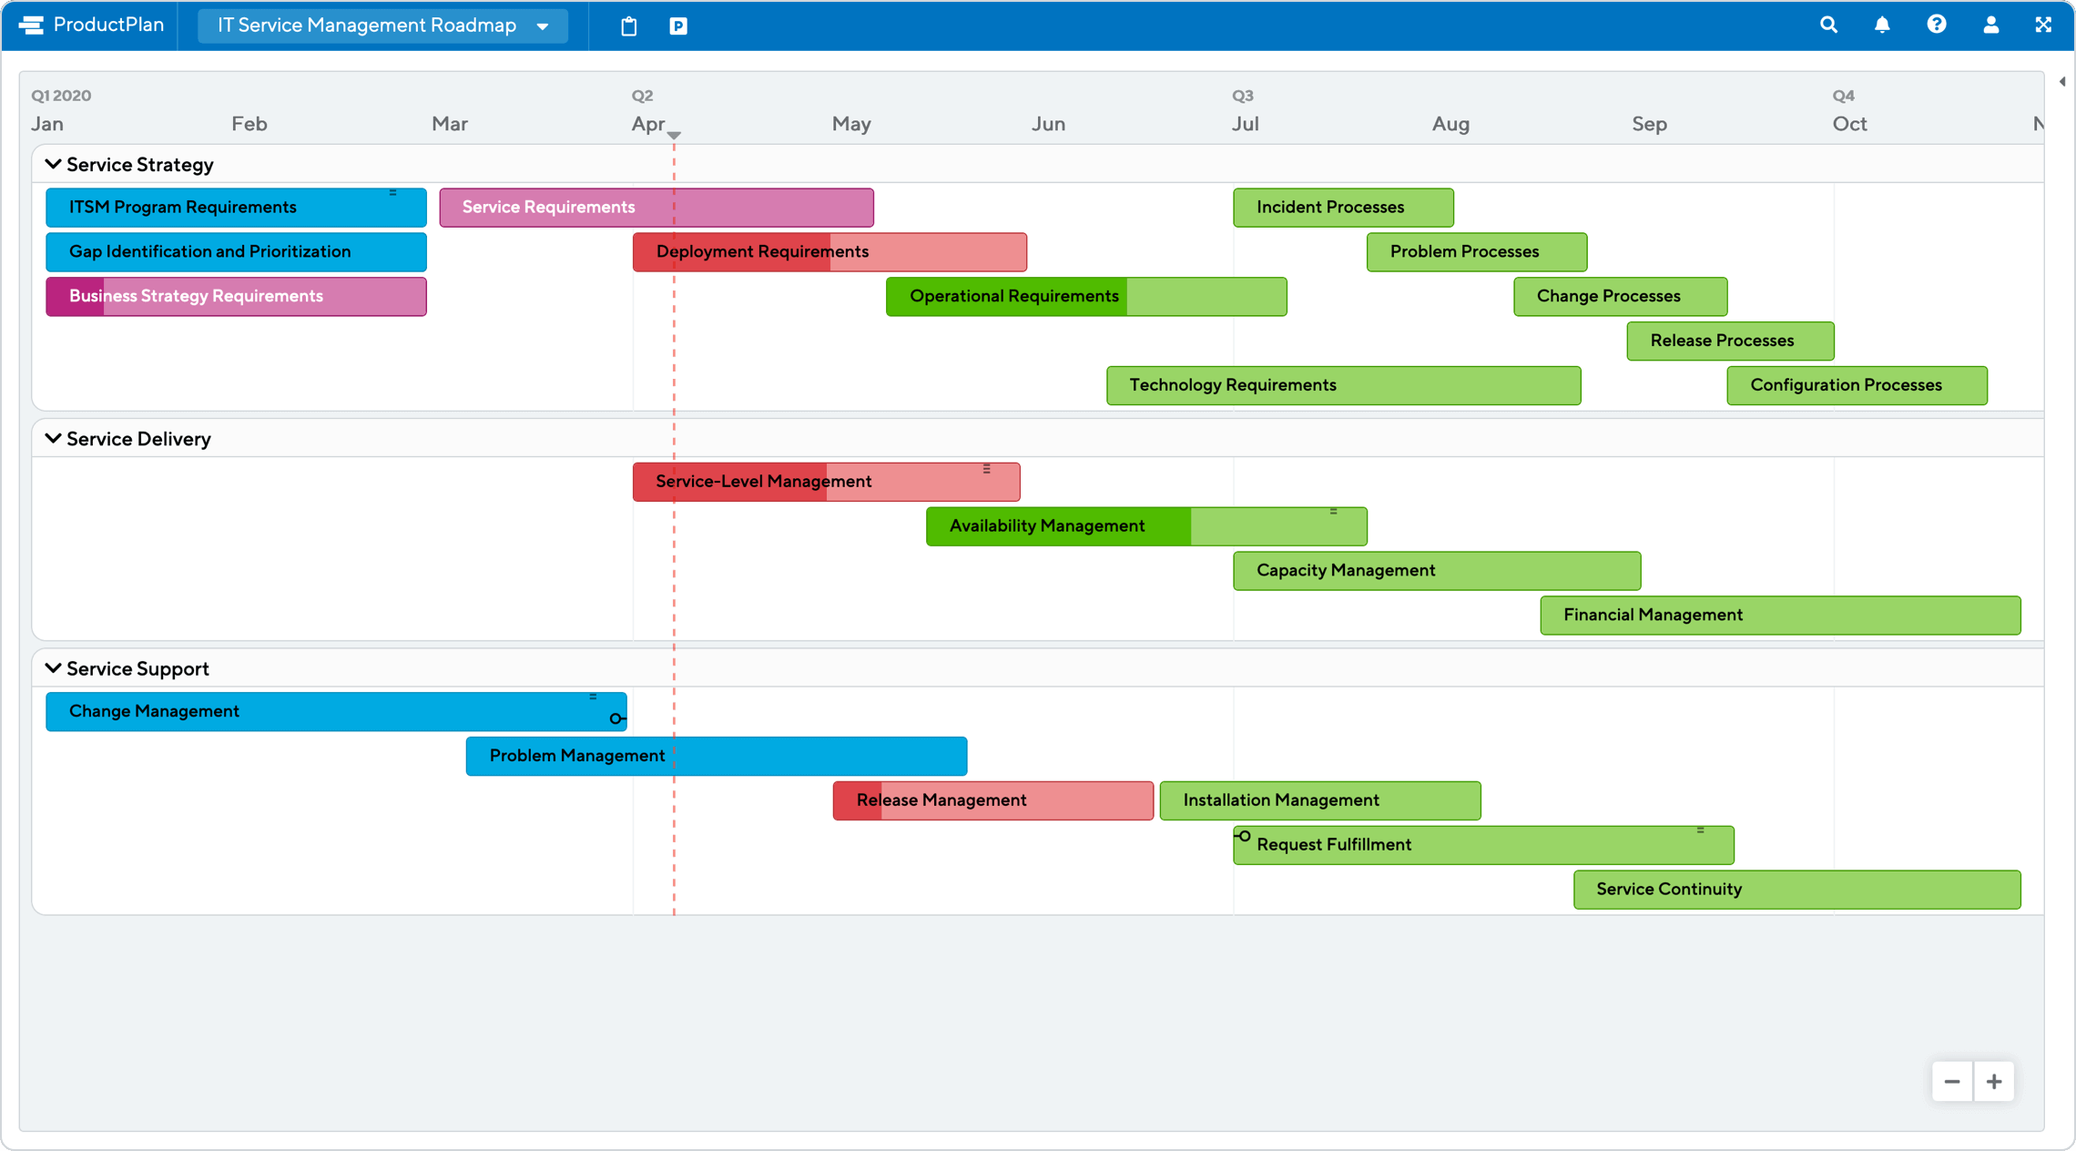Click the zoom out minus button
Screen dimensions: 2076x1151
tap(1953, 1082)
